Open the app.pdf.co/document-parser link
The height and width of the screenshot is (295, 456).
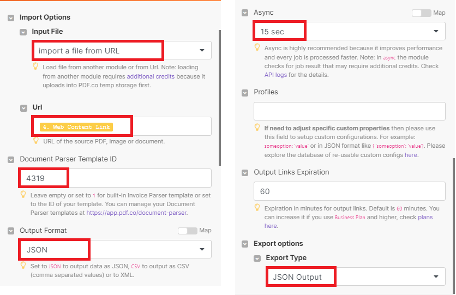[x=136, y=213]
